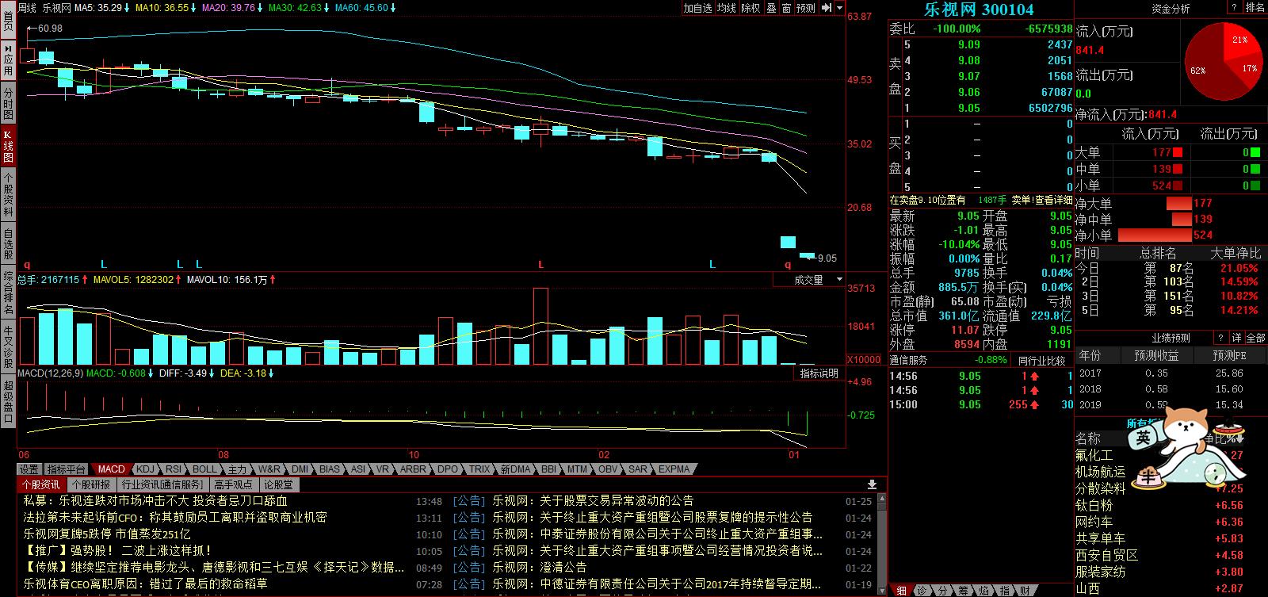This screenshot has height=597, width=1268.
Task: Toggle the 窗 multi-window option
Action: click(x=786, y=8)
